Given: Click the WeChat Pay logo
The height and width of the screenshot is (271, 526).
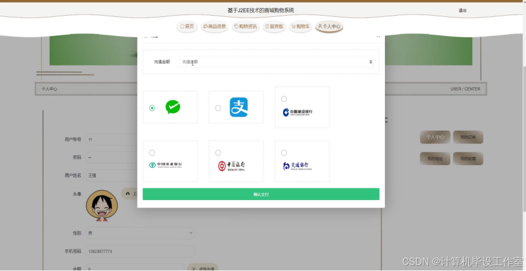Looking at the screenshot, I should click(173, 107).
